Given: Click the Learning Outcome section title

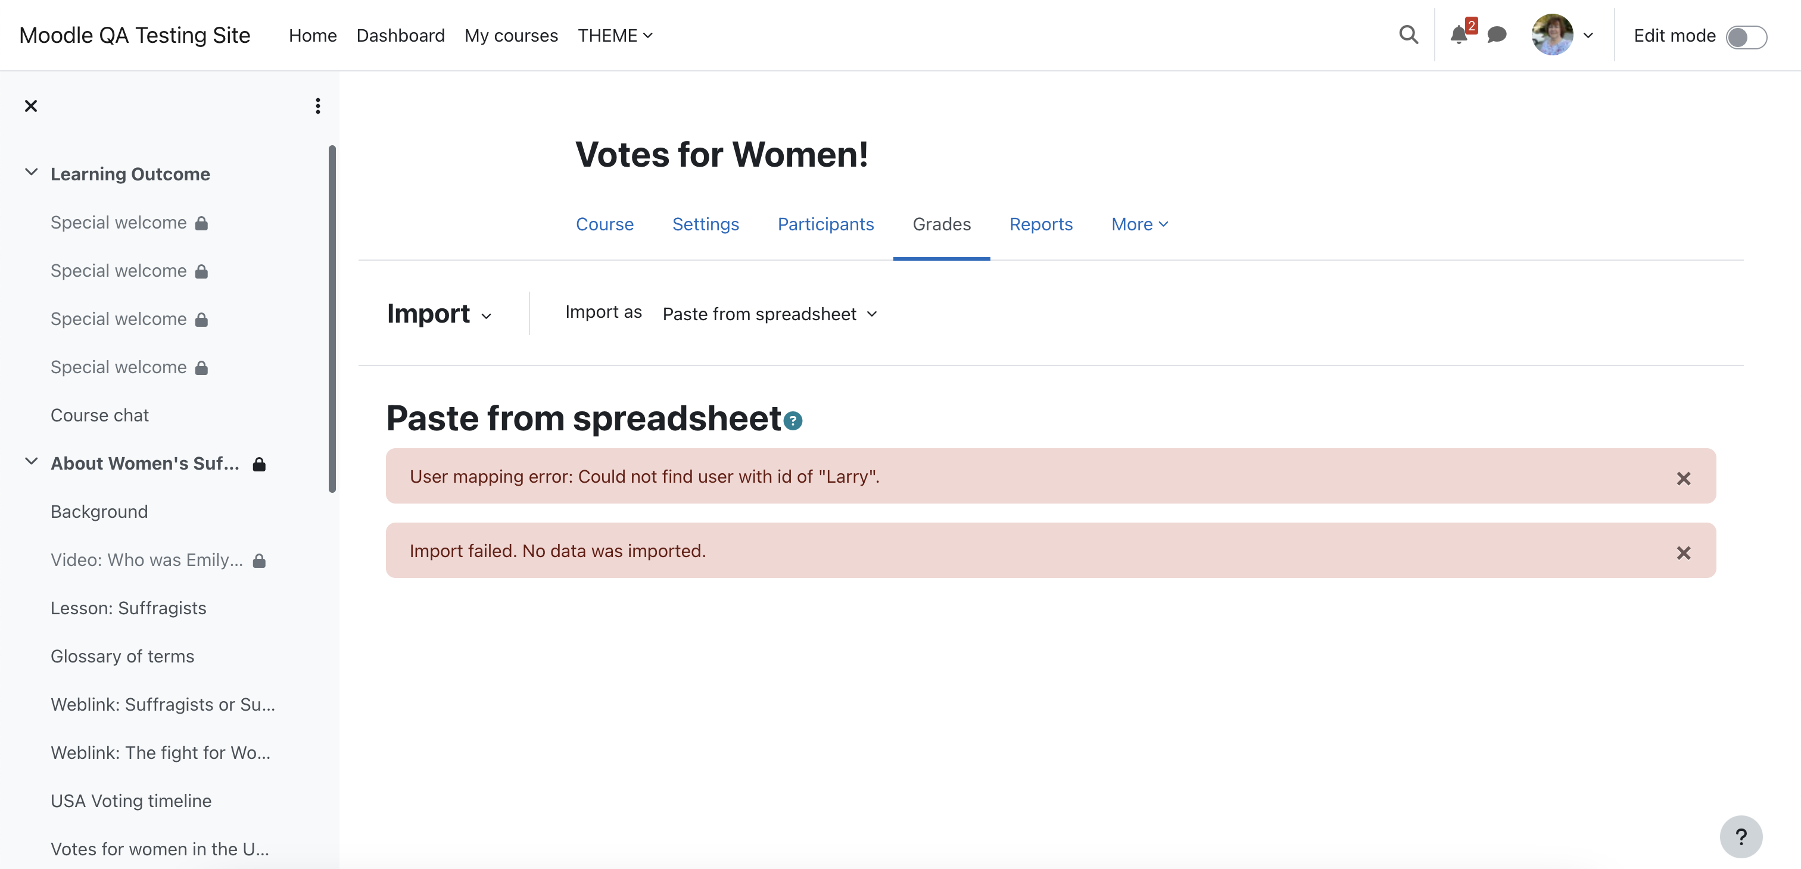Looking at the screenshot, I should click(x=130, y=174).
